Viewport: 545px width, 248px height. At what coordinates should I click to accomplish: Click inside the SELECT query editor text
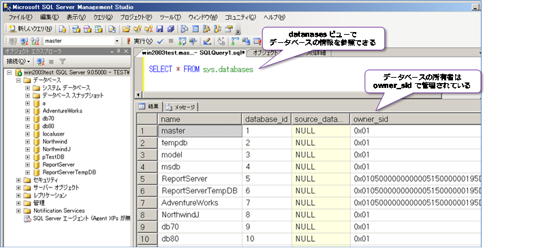pyautogui.click(x=201, y=69)
